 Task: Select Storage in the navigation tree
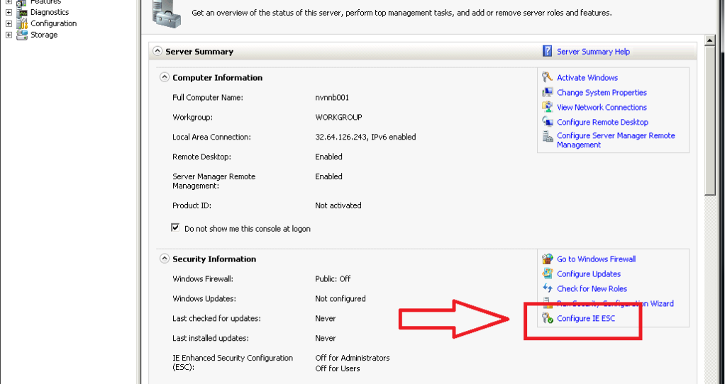coord(44,35)
